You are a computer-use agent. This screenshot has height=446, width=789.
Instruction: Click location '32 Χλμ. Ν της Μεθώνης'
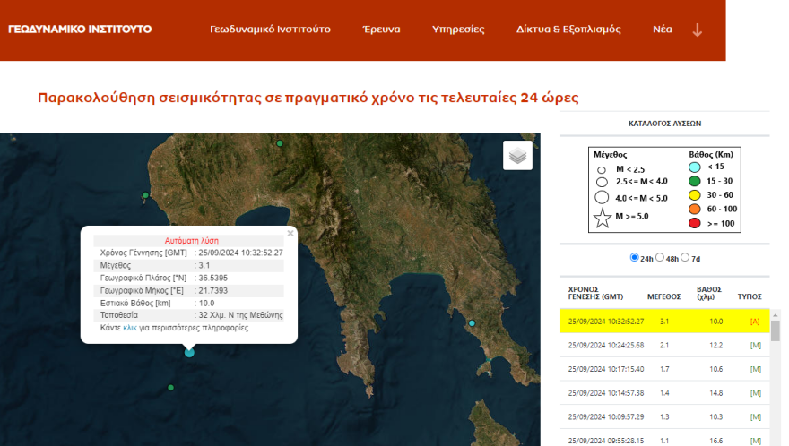tap(240, 315)
